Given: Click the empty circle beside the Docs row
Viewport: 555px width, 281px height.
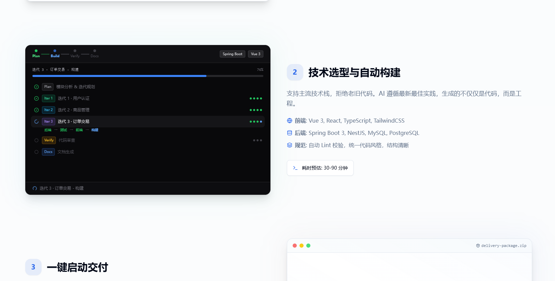Looking at the screenshot, I should click(36, 152).
